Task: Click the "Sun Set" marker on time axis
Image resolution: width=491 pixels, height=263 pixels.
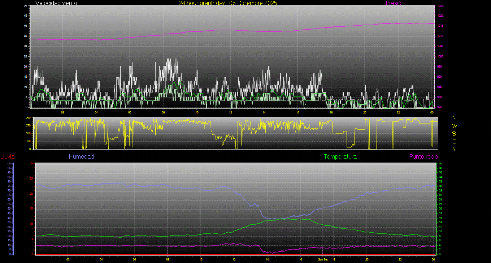Action: [x=322, y=259]
